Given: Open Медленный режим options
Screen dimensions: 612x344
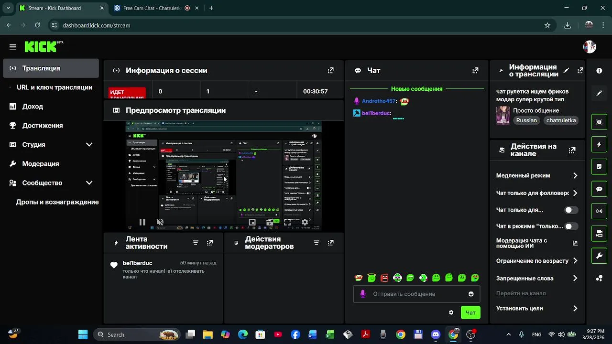Looking at the screenshot, I should coord(537,175).
